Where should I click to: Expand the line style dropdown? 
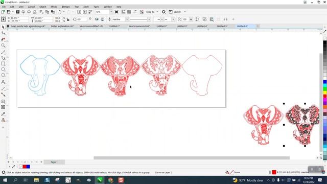[149, 19]
